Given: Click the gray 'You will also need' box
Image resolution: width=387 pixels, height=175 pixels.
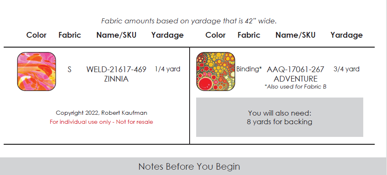Looking at the screenshot, I should point(280,117).
